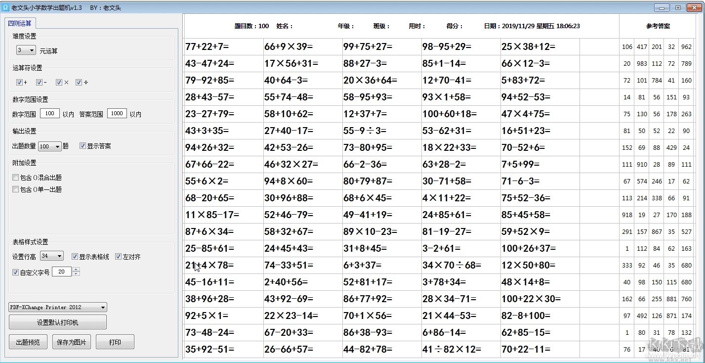Click the 年级： header label
705x363 pixels.
point(346,26)
